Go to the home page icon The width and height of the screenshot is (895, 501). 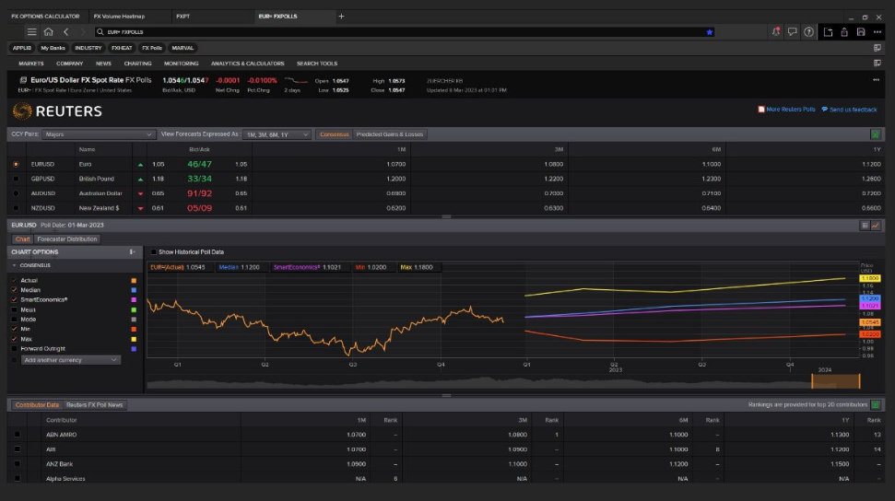tap(48, 31)
